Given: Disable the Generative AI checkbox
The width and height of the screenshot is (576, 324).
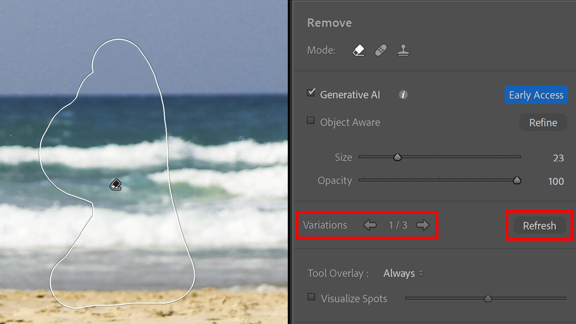Looking at the screenshot, I should pos(310,93).
